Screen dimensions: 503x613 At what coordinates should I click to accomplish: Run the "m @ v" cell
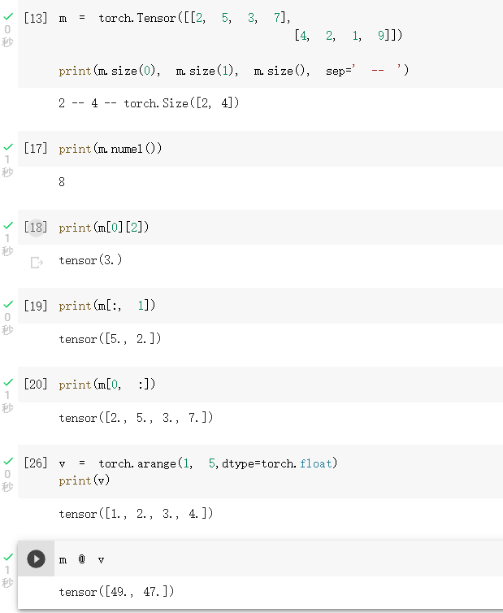[x=36, y=559]
